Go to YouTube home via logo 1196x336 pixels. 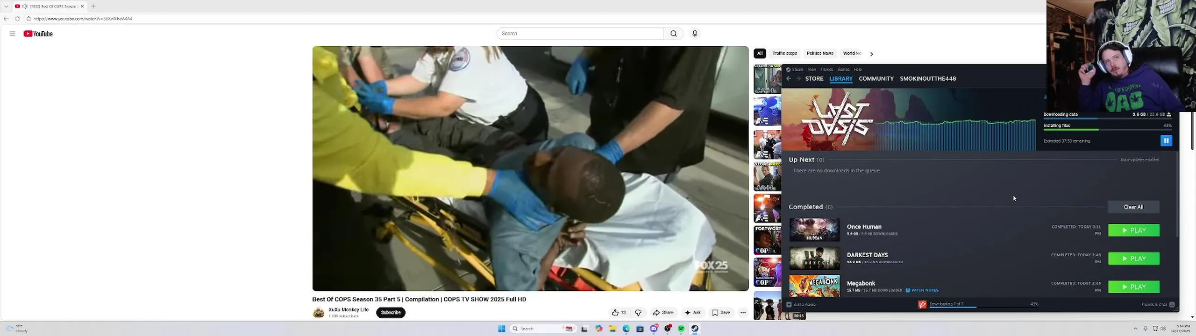point(38,34)
